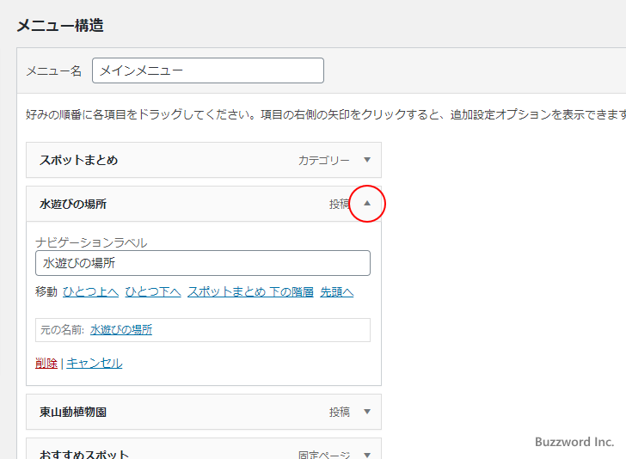Select the 東山動植物園 menu item title
This screenshot has width=626, height=459.
point(73,412)
